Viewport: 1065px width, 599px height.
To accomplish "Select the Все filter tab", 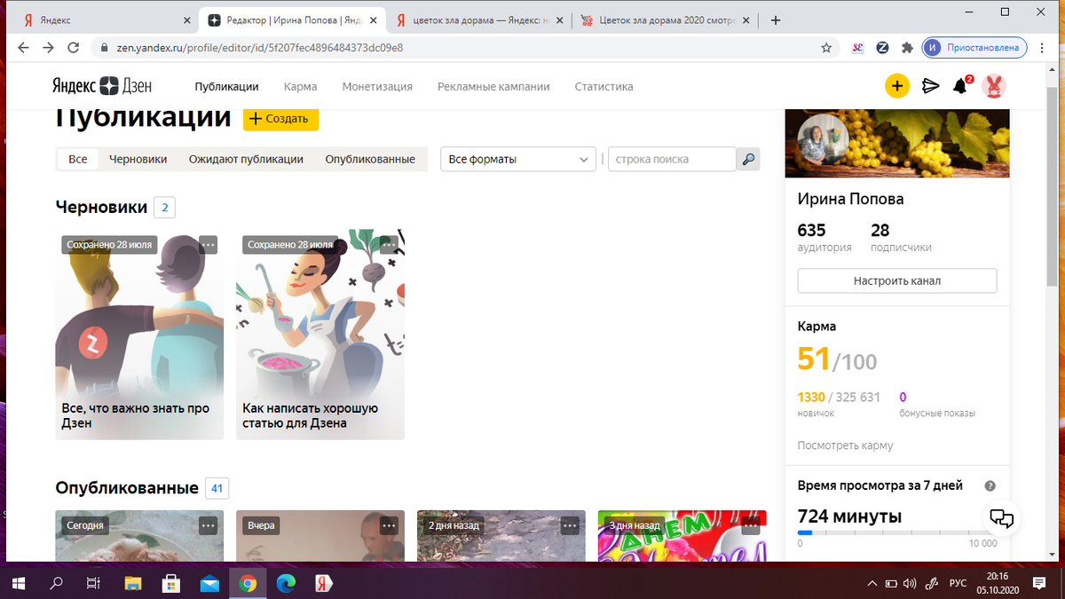I will pyautogui.click(x=78, y=160).
